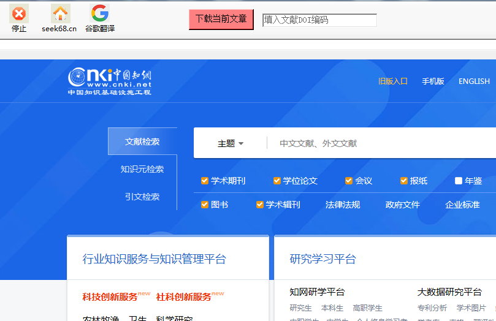The width and height of the screenshot is (496, 321).
Task: Uncheck the 会议 checkbox
Action: tap(349, 181)
